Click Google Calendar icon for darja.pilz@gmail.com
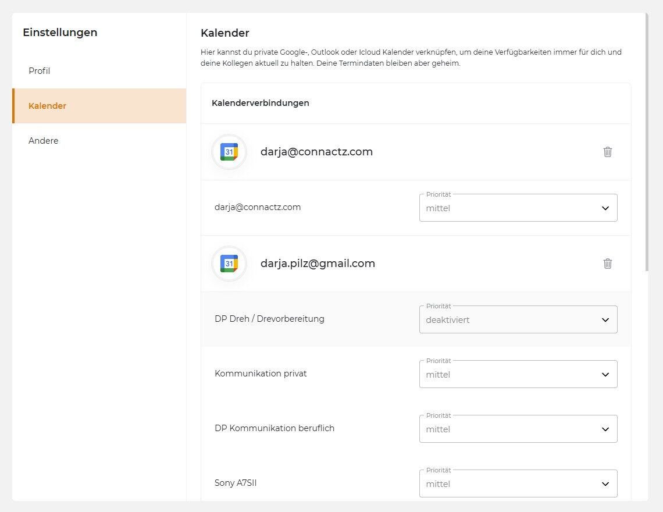The image size is (663, 512). point(229,264)
